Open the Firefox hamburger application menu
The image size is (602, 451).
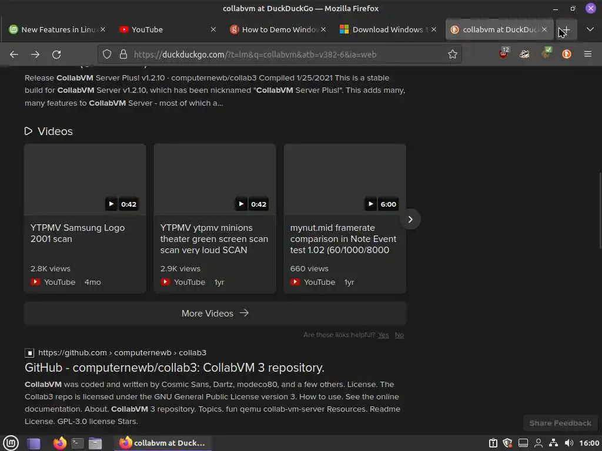coord(588,55)
